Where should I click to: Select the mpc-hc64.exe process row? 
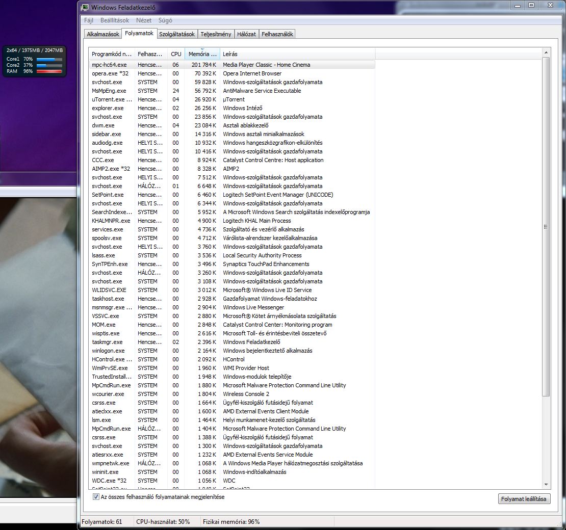click(232, 65)
